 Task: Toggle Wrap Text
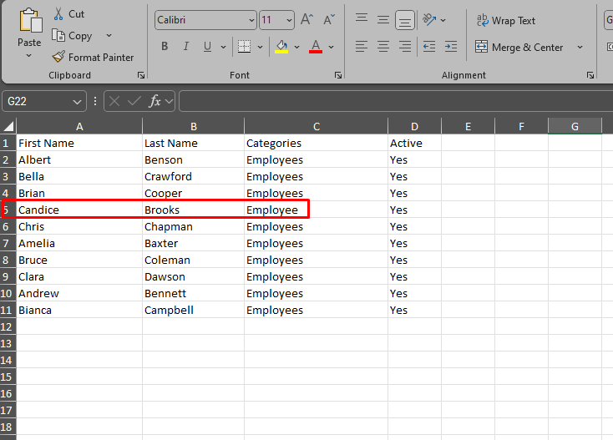(x=505, y=20)
